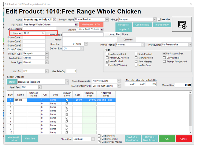Click the Manual Cost input field
Screen dimensions: 197x147
184,85
